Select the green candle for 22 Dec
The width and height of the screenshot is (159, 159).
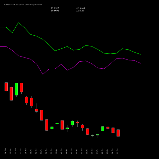click(x=103, y=129)
